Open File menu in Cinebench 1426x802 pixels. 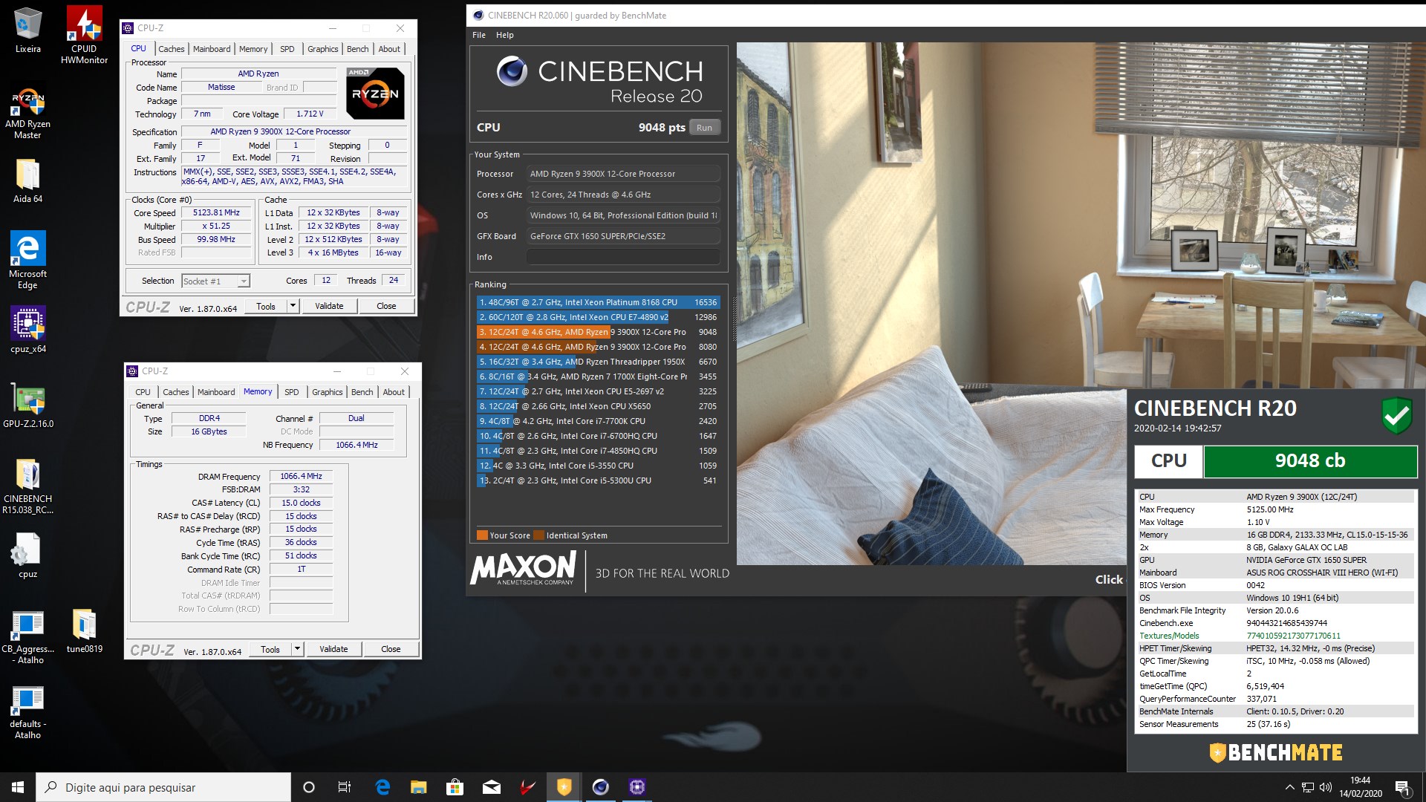(x=479, y=35)
